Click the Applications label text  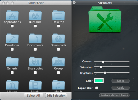click(x=12, y=22)
